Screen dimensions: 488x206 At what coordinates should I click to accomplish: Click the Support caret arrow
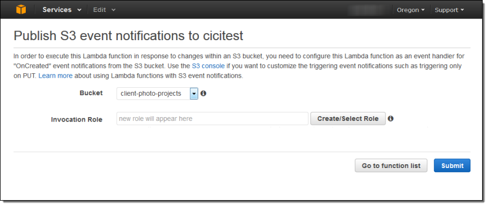(462, 10)
